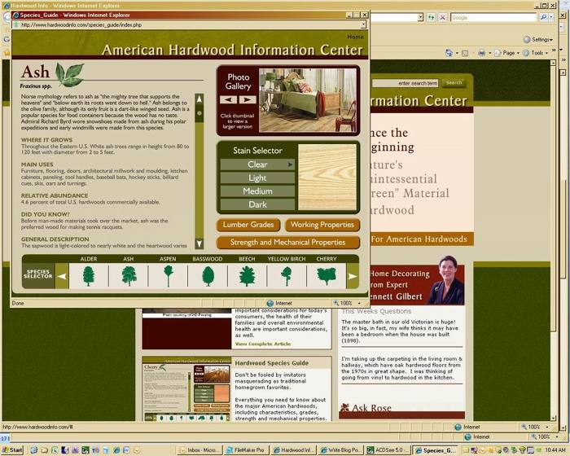Image resolution: width=570 pixels, height=456 pixels.
Task: Click the Lumber Grades button
Action: coord(248,225)
